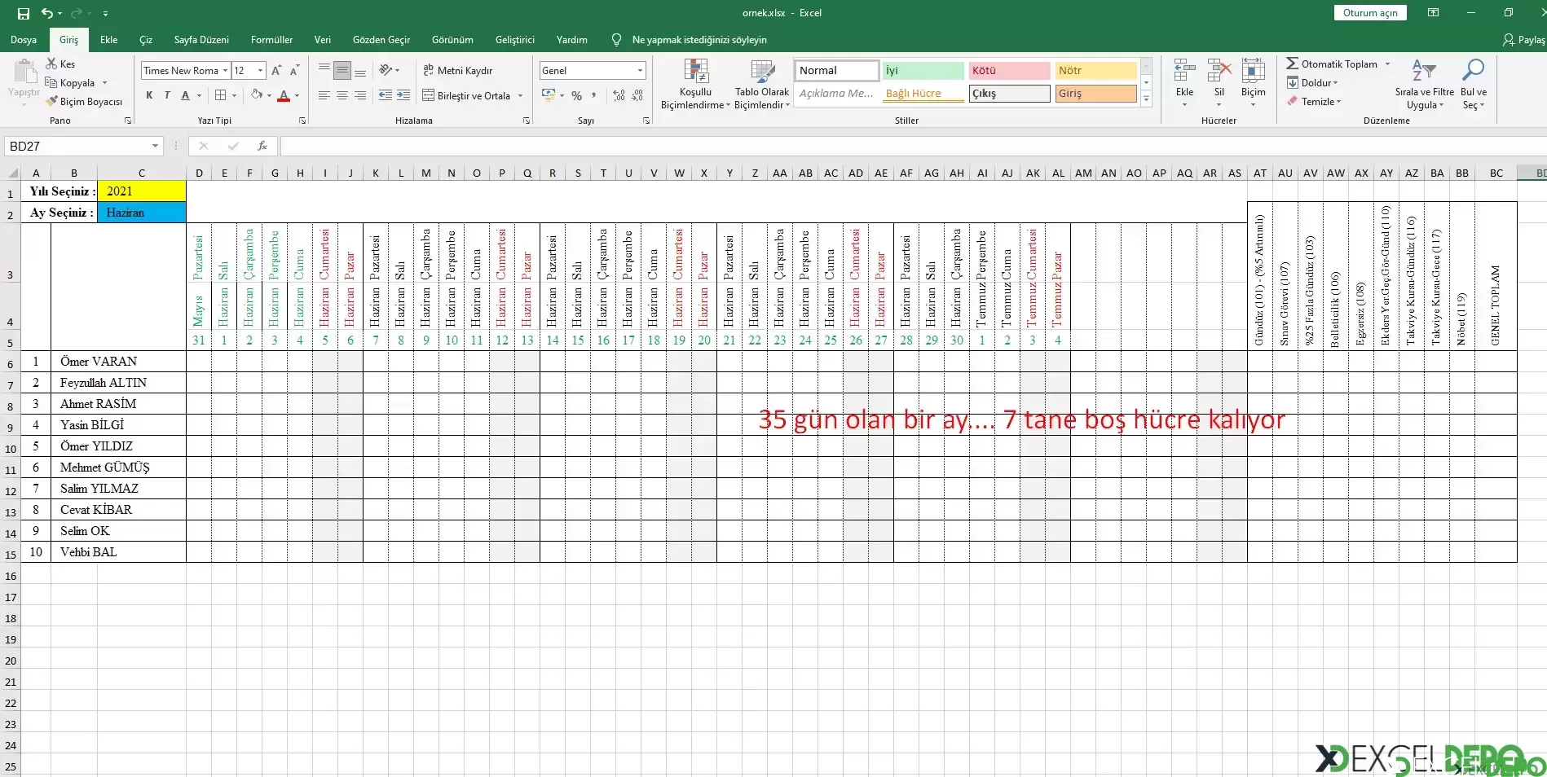This screenshot has width=1547, height=777.
Task: Click the Save icon in quick access toolbar
Action: coord(23,13)
